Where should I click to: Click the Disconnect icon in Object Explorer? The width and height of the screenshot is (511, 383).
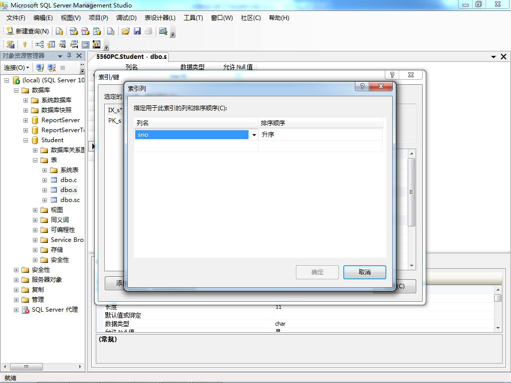51,67
